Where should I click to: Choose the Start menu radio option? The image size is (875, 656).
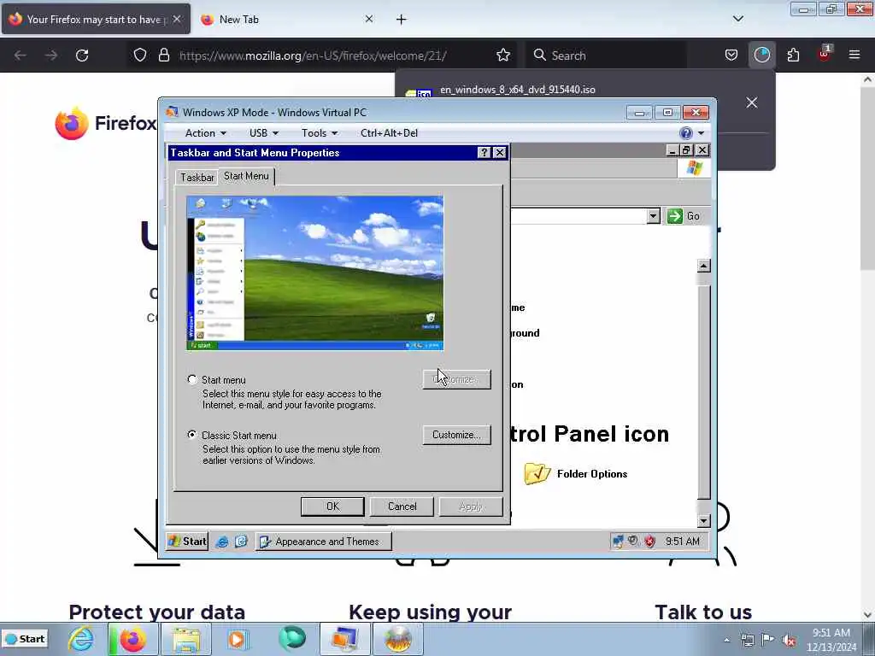click(x=192, y=379)
